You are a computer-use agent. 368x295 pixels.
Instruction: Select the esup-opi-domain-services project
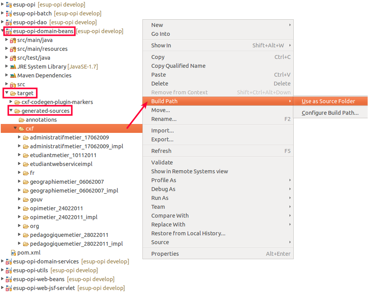pyautogui.click(x=46, y=261)
